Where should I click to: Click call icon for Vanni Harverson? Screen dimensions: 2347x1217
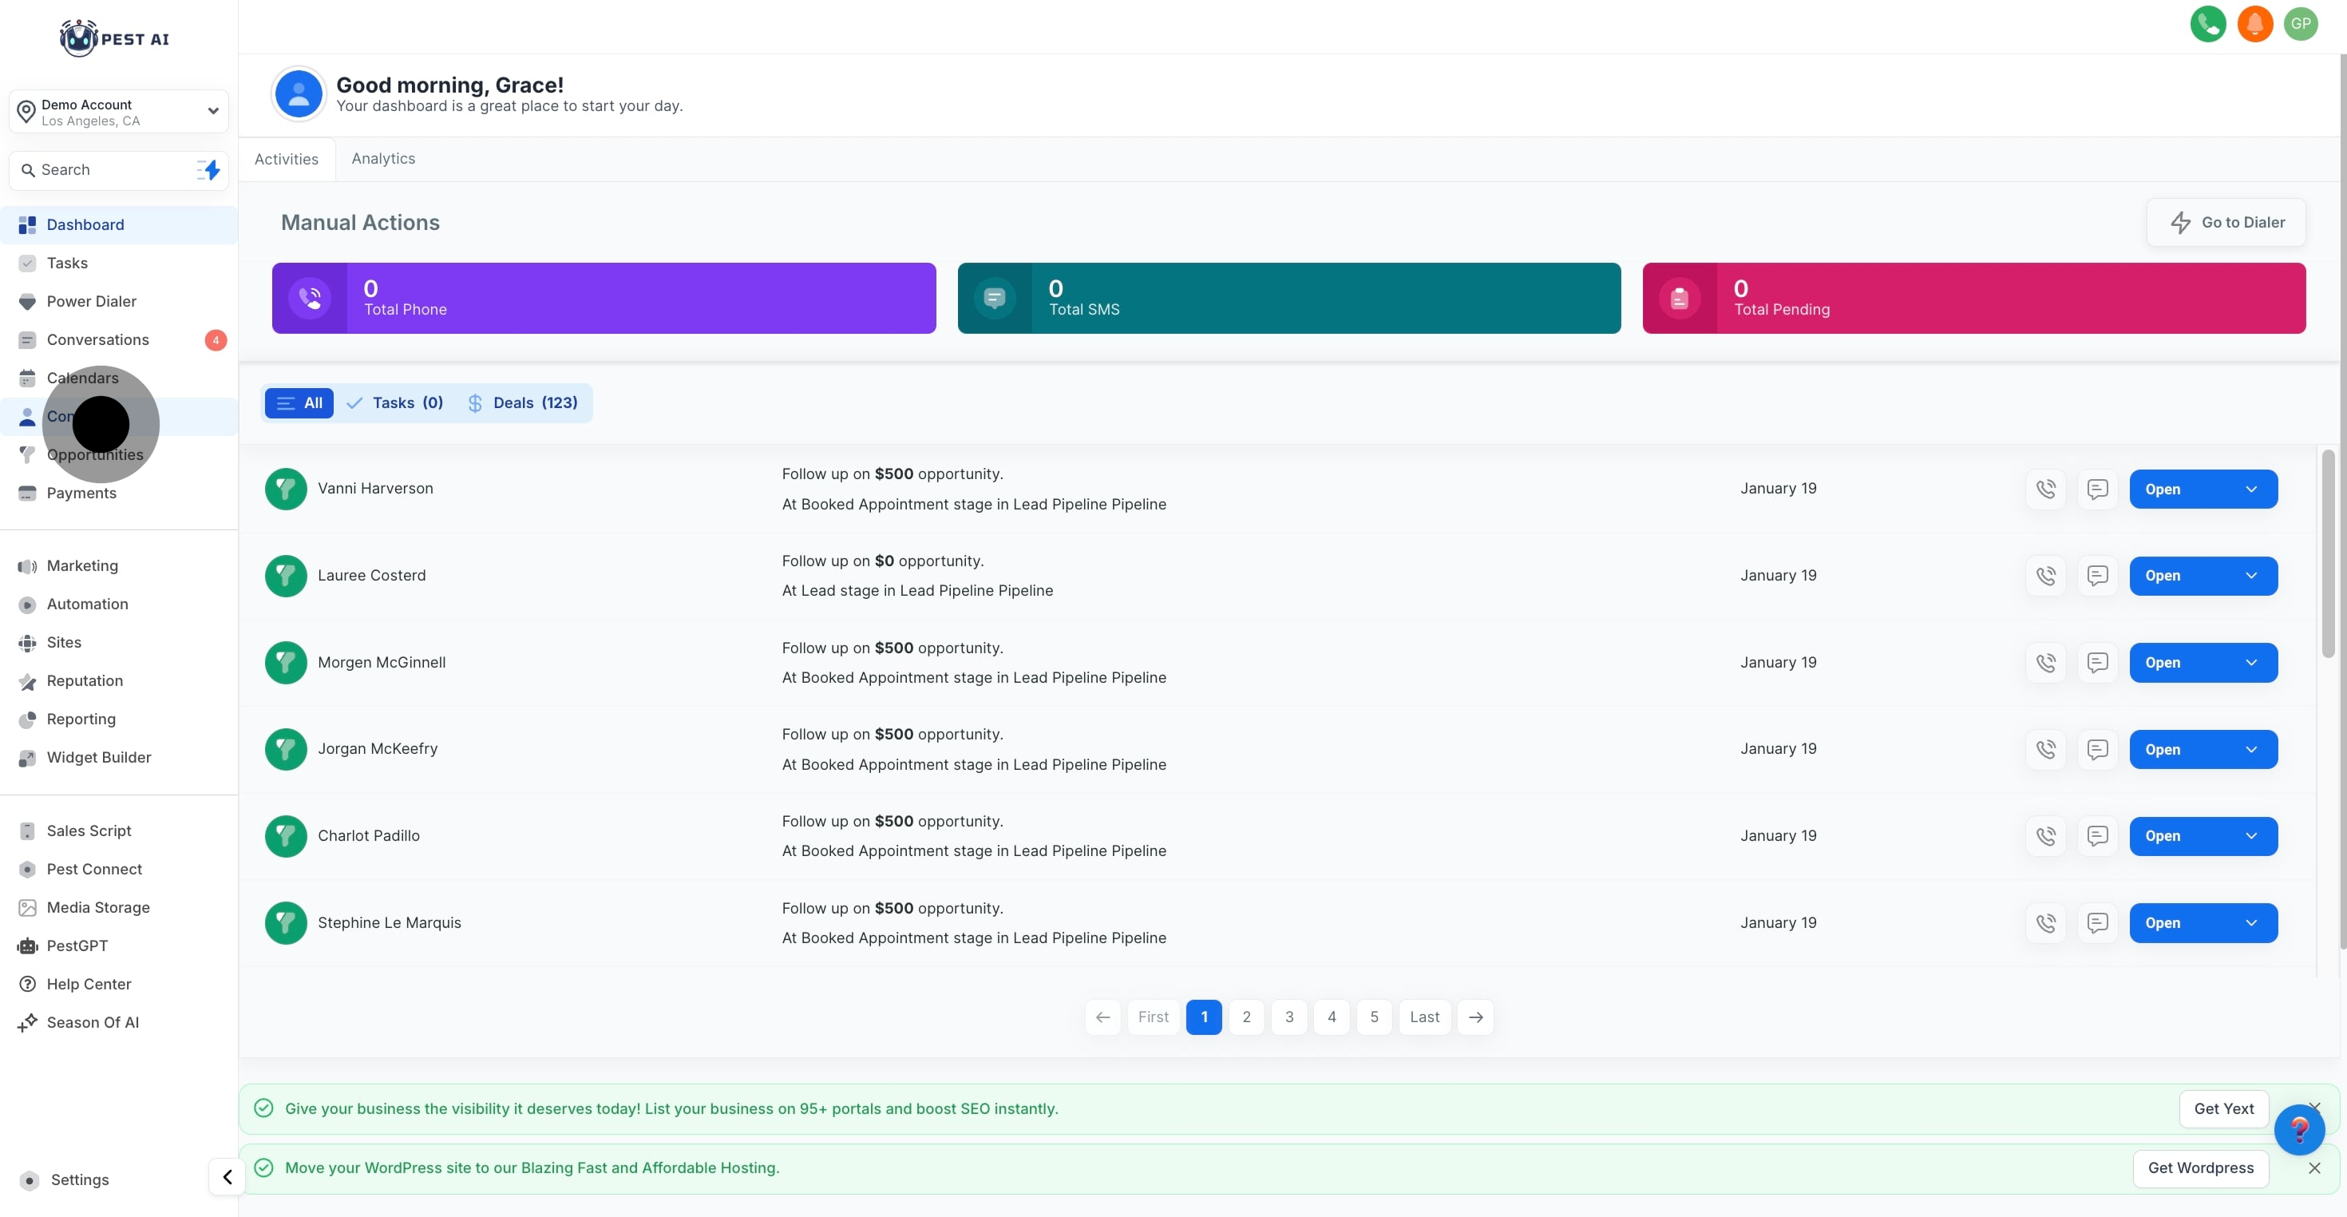[x=2045, y=489]
